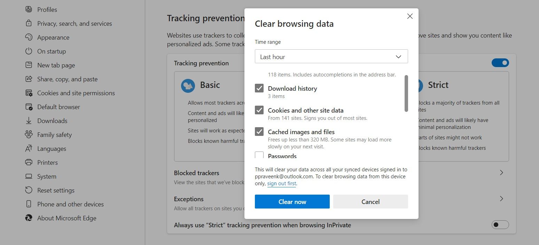
Task: Open the Downloads arrow icon
Action: [29, 121]
